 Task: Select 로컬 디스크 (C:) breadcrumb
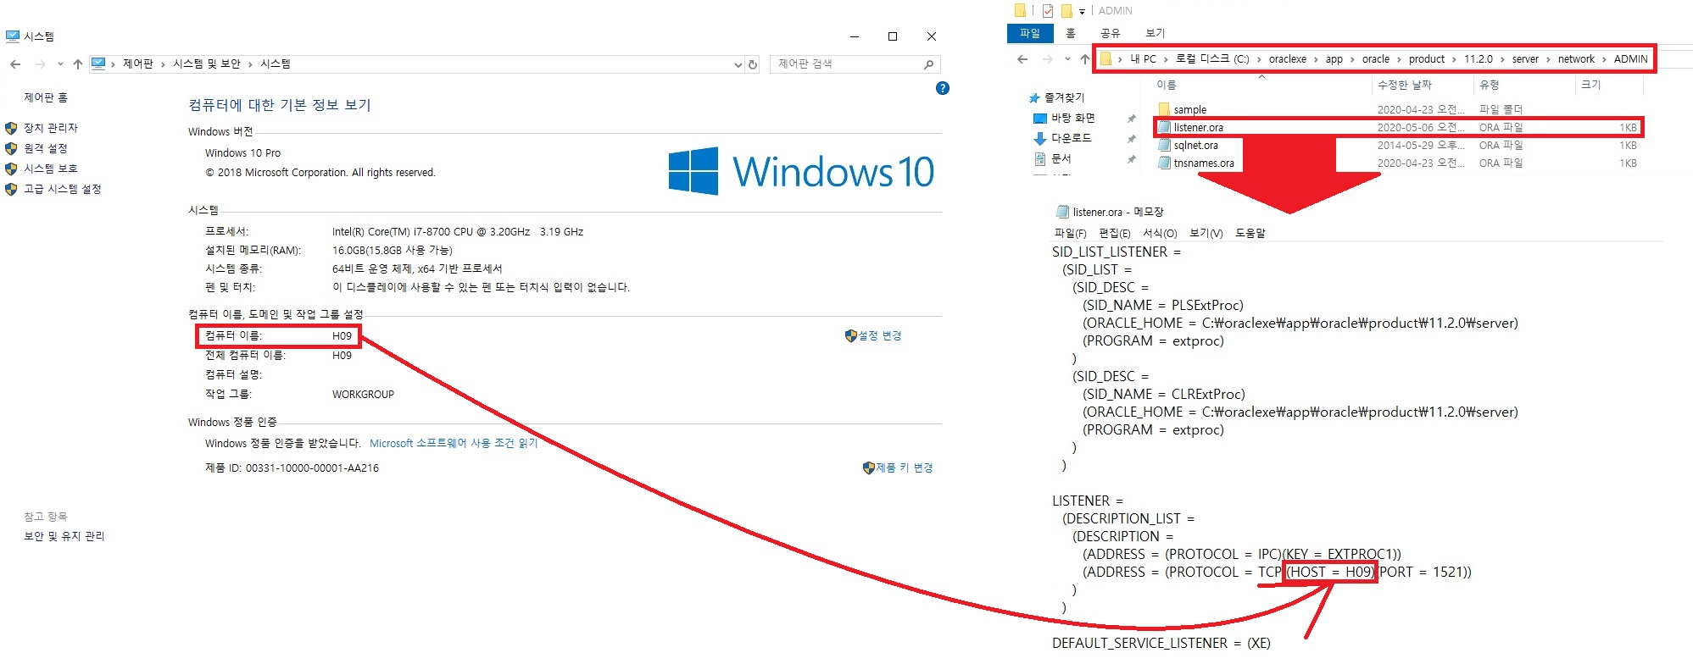[1212, 59]
